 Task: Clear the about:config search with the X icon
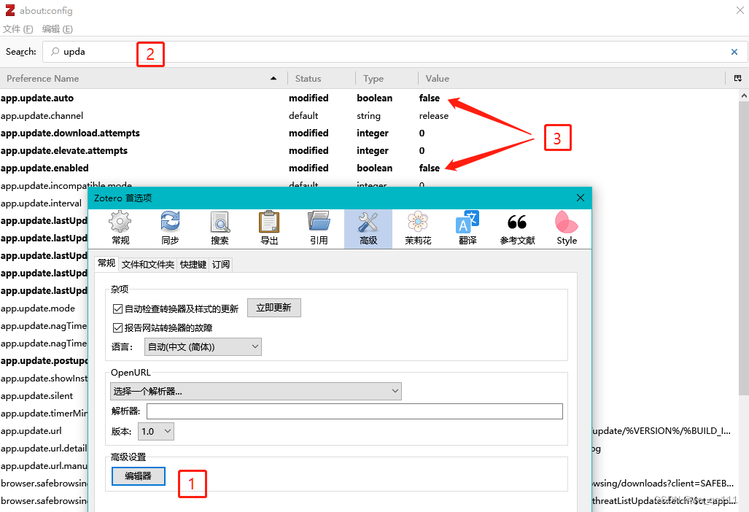point(734,52)
